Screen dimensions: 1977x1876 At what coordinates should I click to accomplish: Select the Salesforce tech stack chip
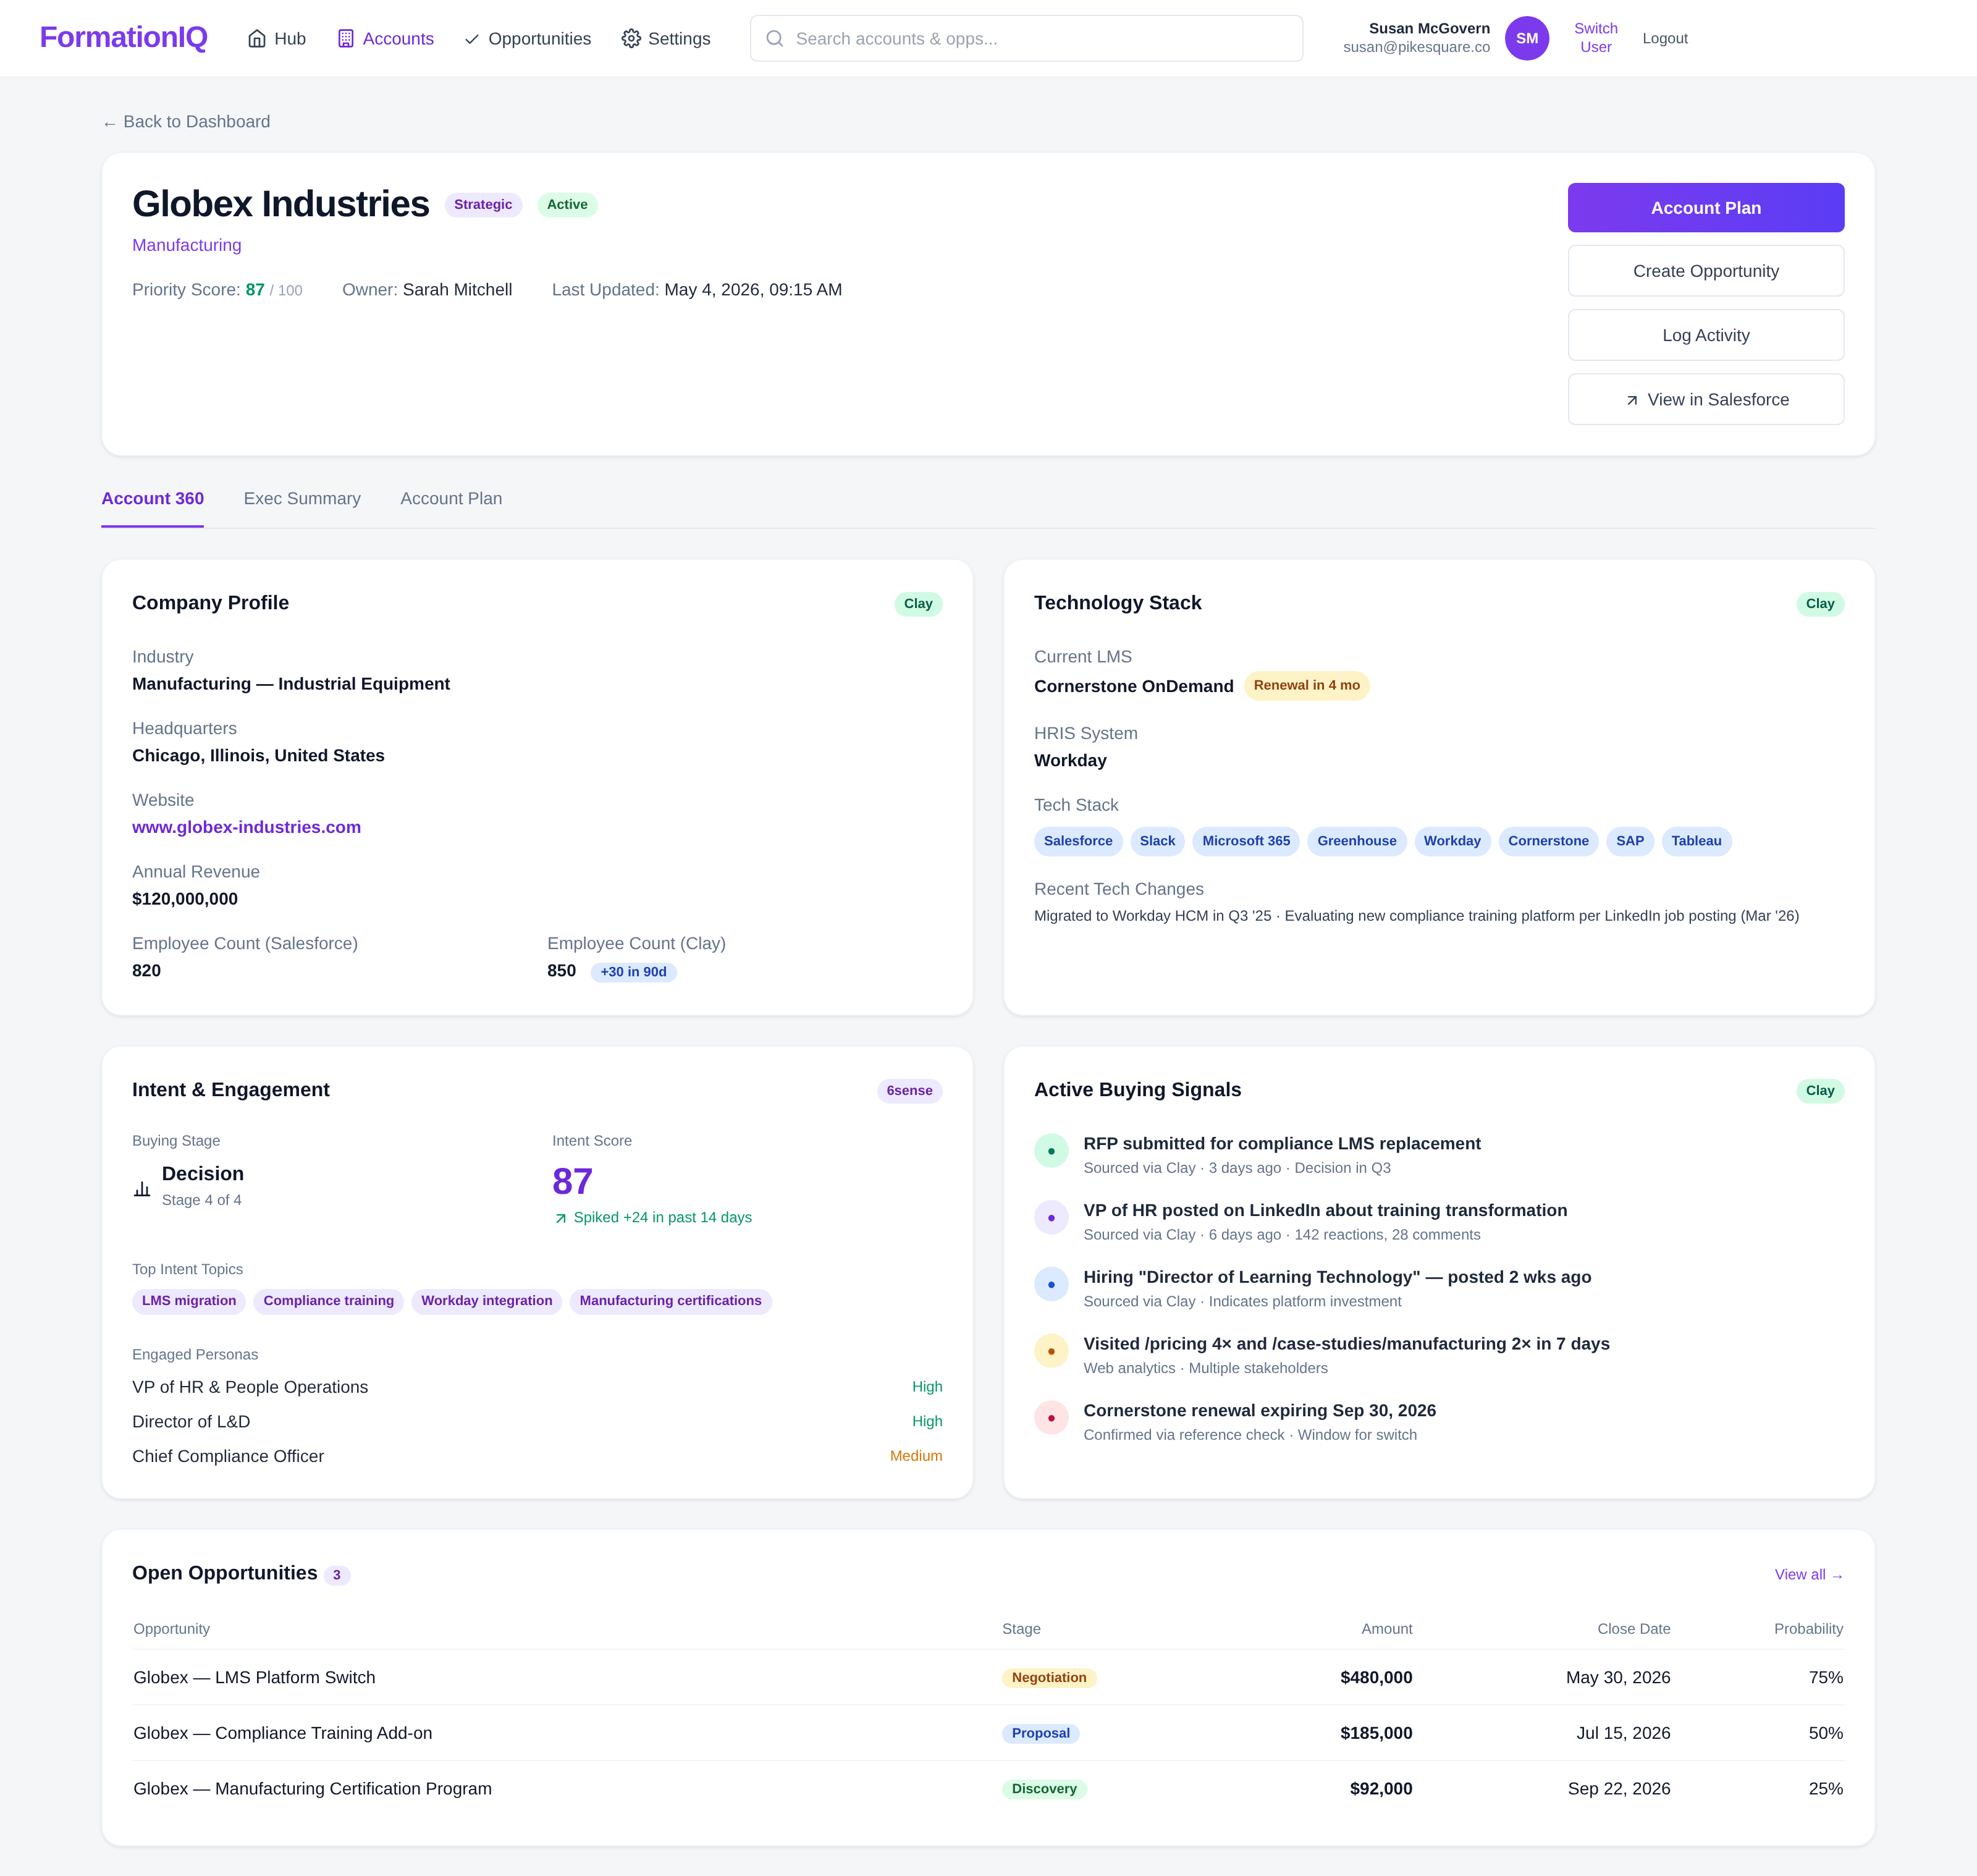click(x=1078, y=841)
